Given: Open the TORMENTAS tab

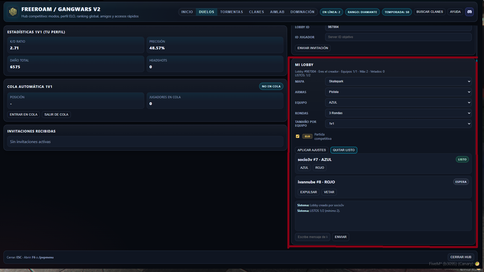Looking at the screenshot, I should click(x=231, y=12).
